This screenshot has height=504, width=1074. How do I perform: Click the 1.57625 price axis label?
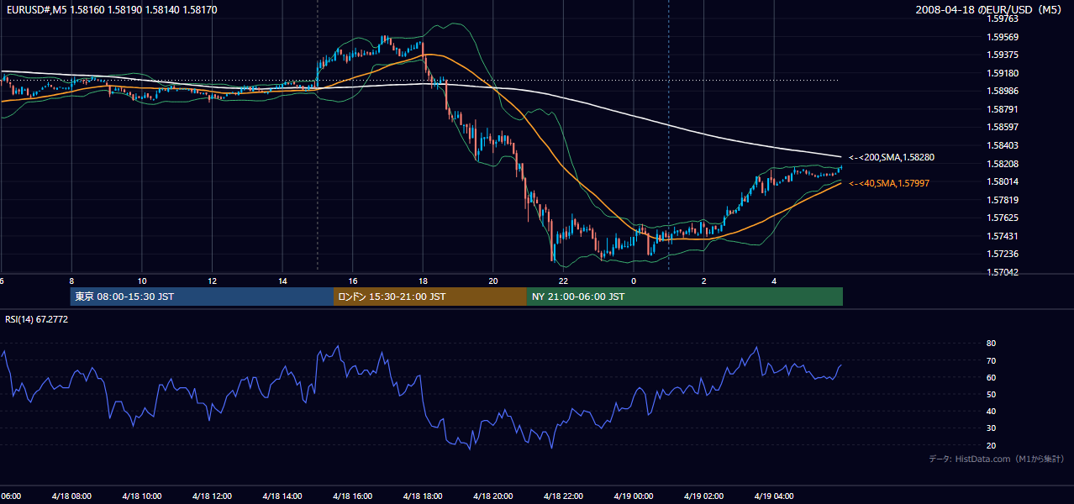click(1003, 218)
